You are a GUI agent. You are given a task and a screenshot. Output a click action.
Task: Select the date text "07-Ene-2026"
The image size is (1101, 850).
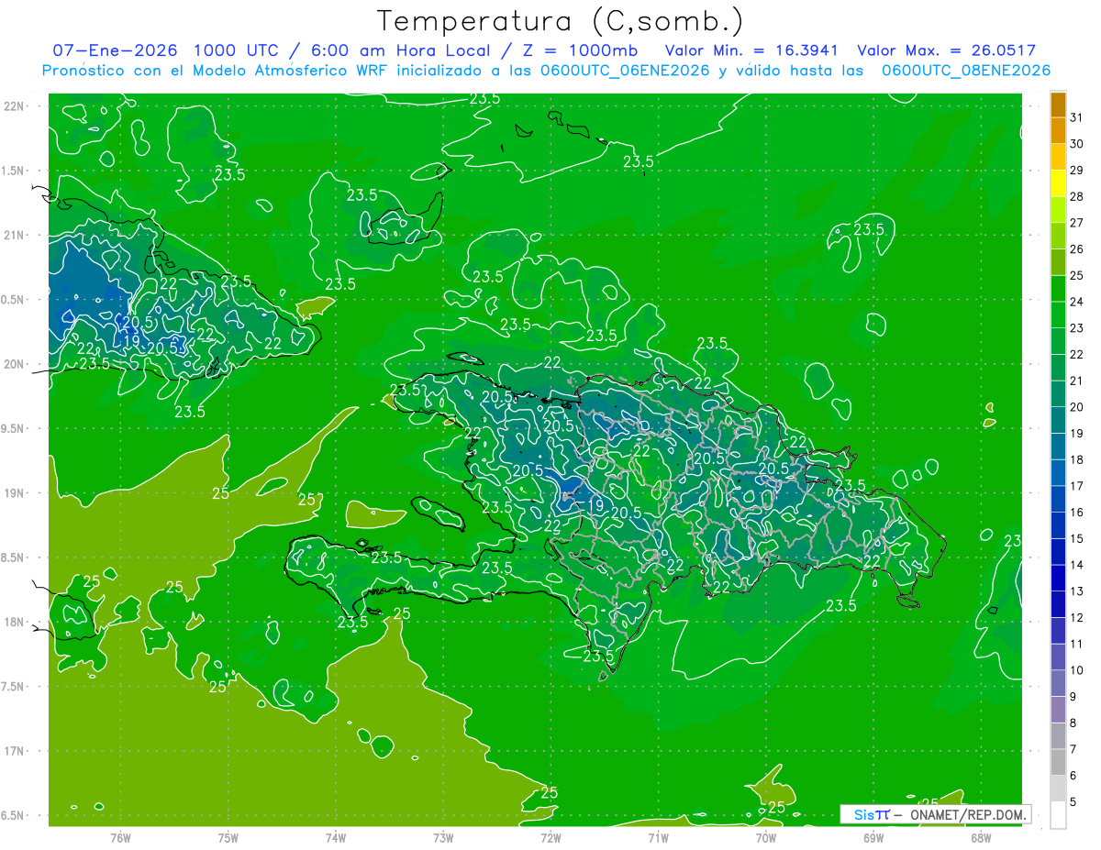click(114, 50)
